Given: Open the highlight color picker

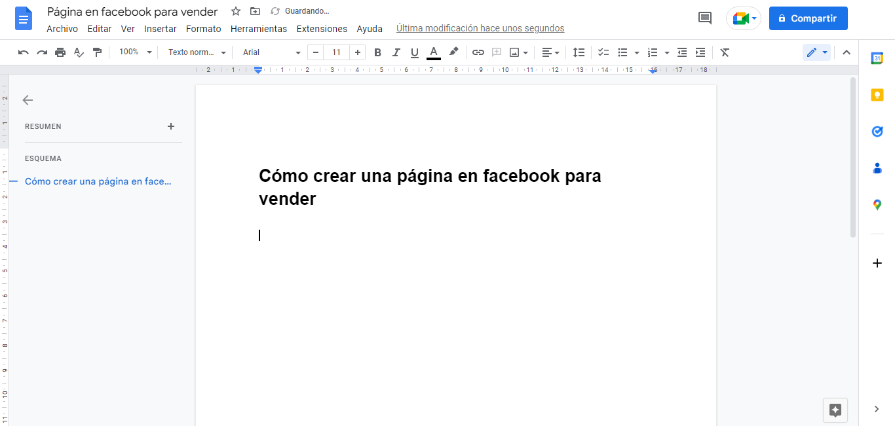Looking at the screenshot, I should click(453, 52).
